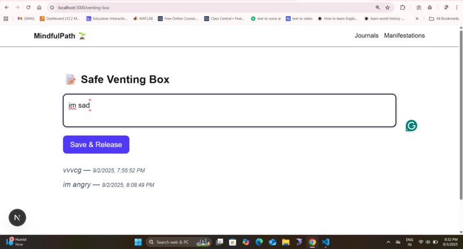Screen dimensions: 463x249
Task: Open the text to video bookmark
Action: [299, 18]
